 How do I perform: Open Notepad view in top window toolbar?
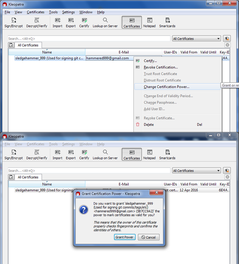point(150,22)
